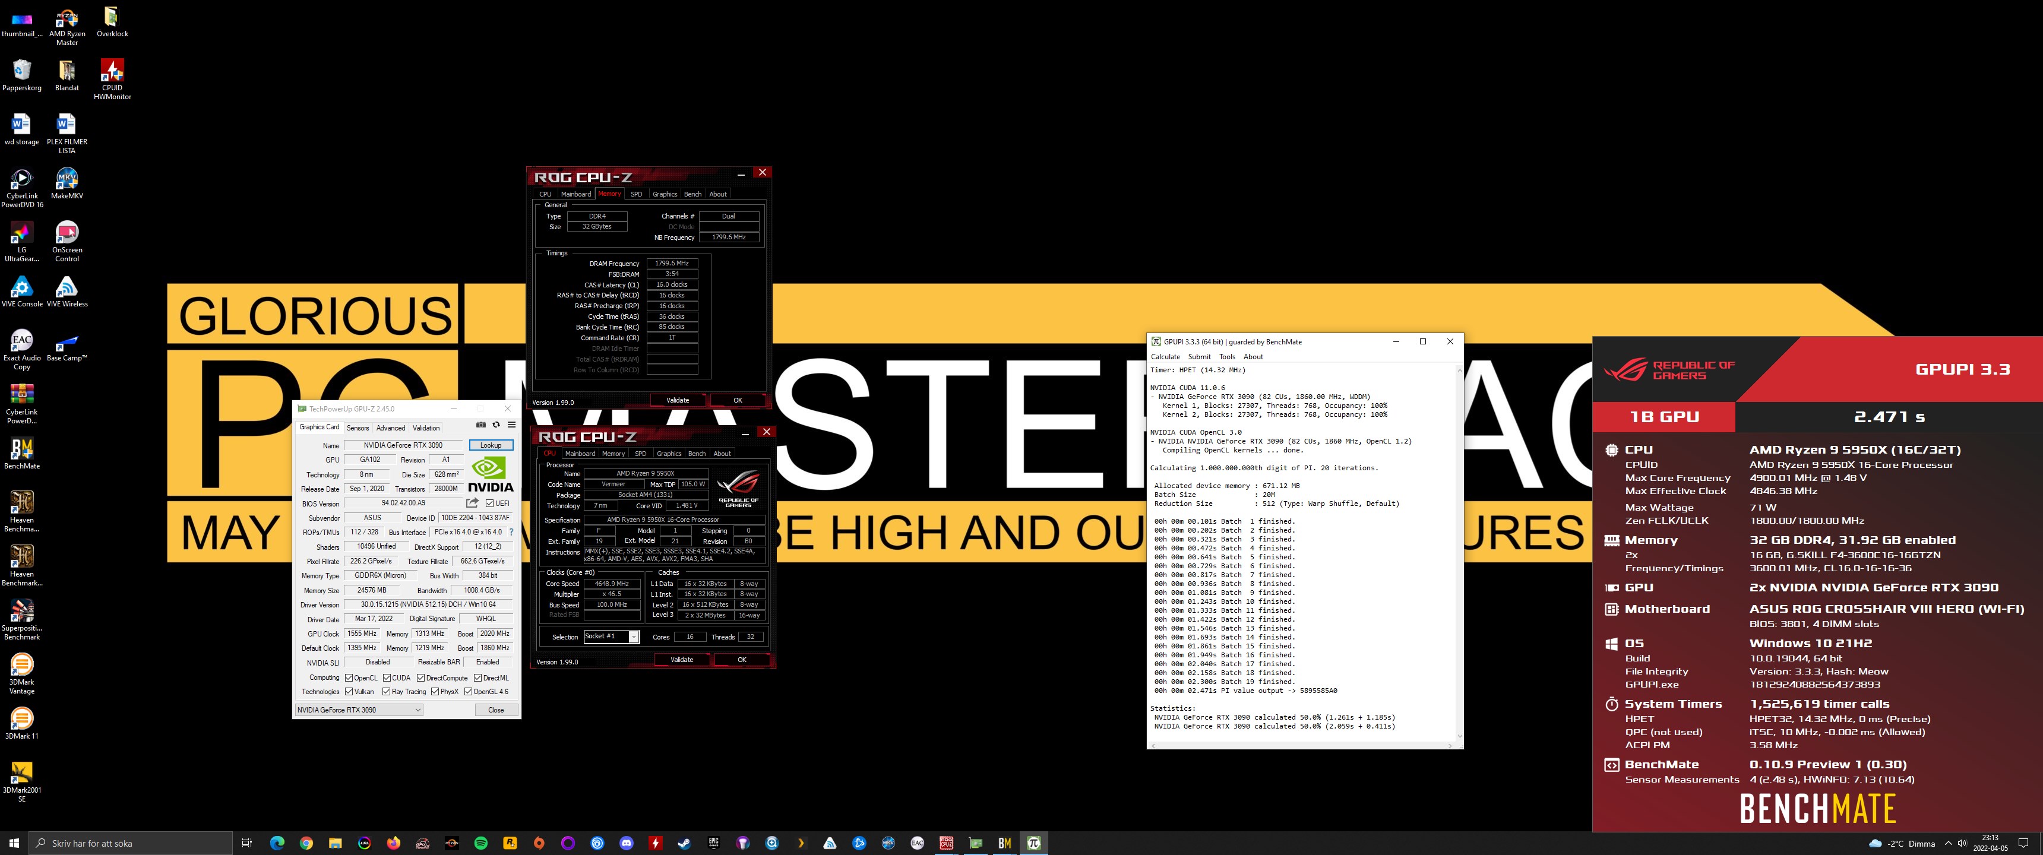Switch to the Advanced tab in GPU-Z
The width and height of the screenshot is (2043, 855).
click(390, 428)
